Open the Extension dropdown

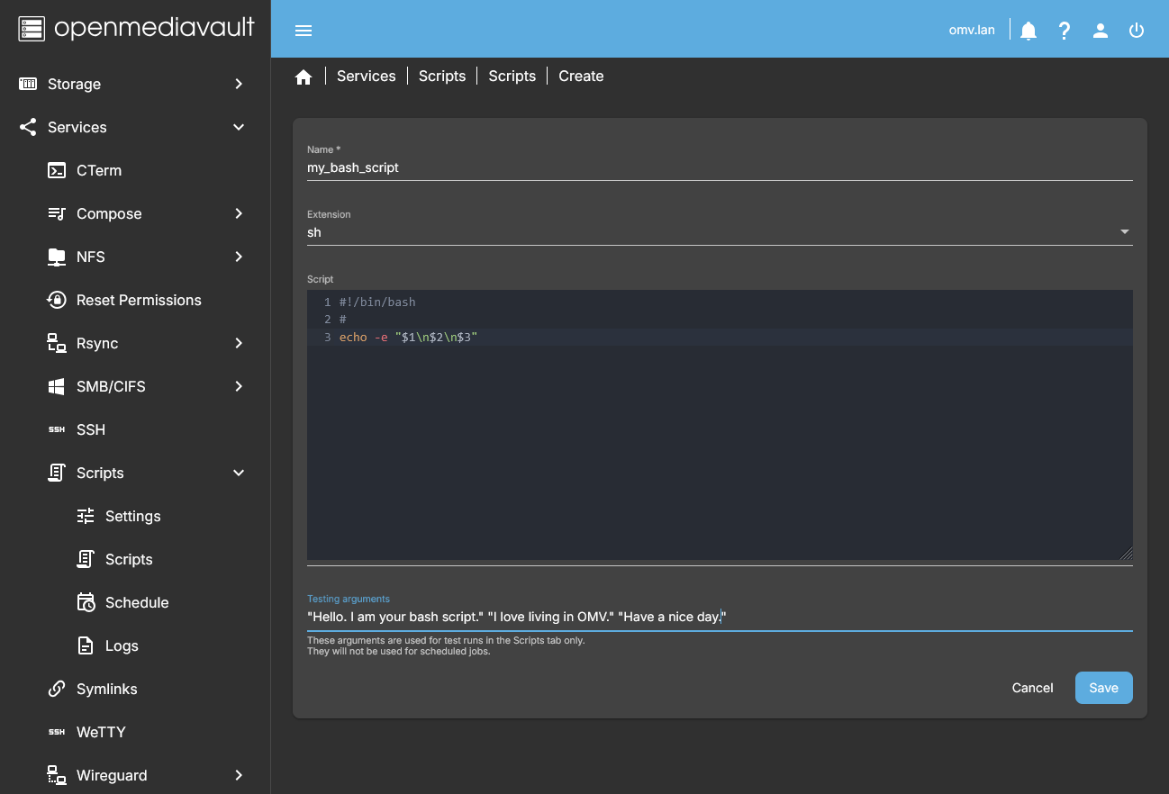coord(719,232)
